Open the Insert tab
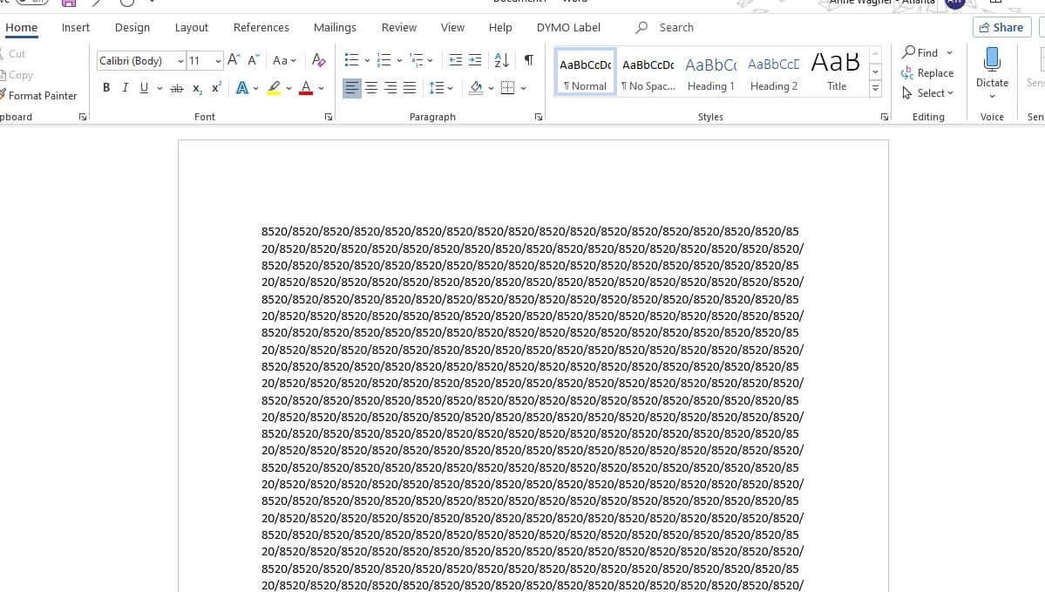1045x592 pixels. click(x=75, y=27)
